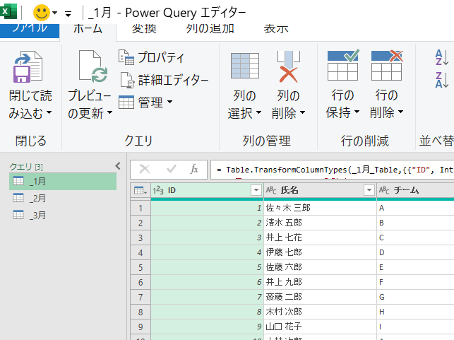The height and width of the screenshot is (340, 454).
Task: Expand the 行の保持 dropdown arrow
Action: 357,112
